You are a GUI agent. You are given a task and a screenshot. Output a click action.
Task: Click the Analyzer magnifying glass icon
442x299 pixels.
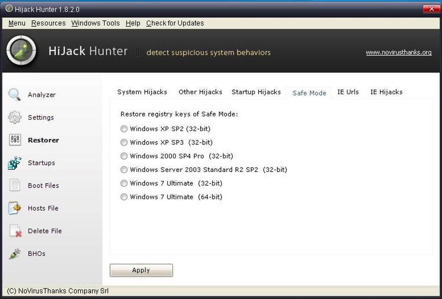[x=14, y=95]
